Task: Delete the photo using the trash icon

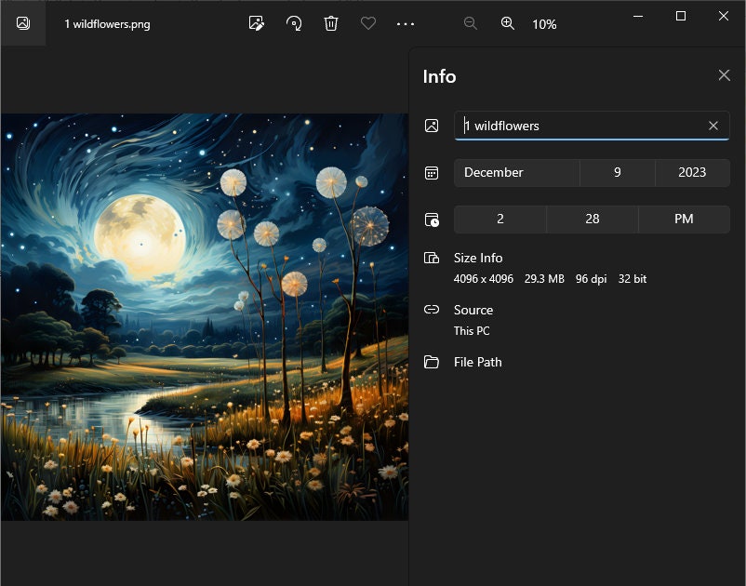Action: click(x=330, y=23)
